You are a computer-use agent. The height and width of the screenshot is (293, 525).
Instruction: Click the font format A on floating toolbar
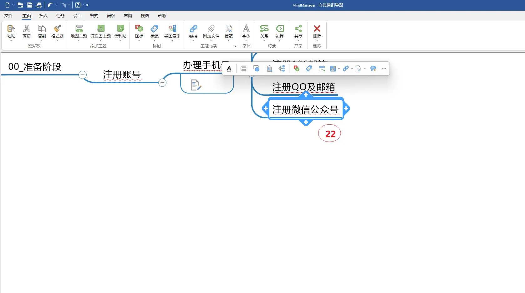pos(229,69)
